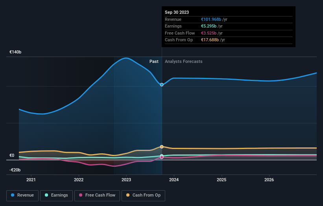Image resolution: width=323 pixels, height=206 pixels.
Task: Click the €0 y-axis label
Action: [x=12, y=155]
